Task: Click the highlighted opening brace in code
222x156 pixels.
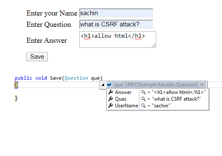Action: click(16, 85)
